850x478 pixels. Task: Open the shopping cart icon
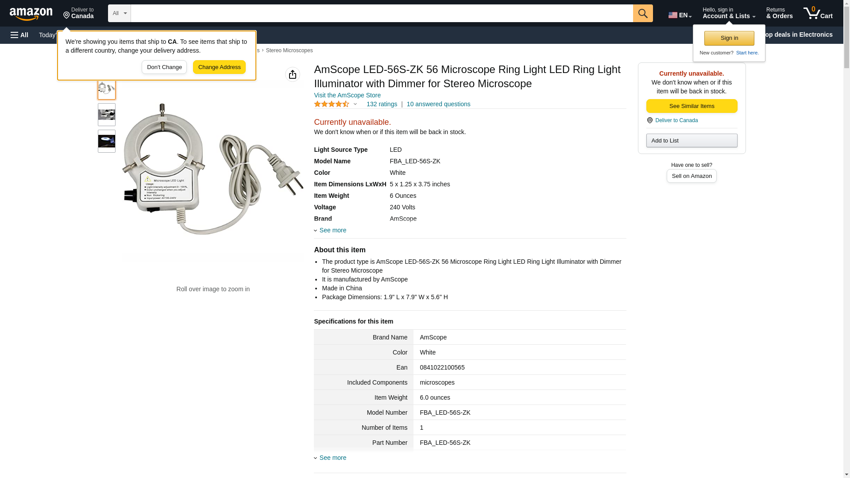(x=817, y=13)
